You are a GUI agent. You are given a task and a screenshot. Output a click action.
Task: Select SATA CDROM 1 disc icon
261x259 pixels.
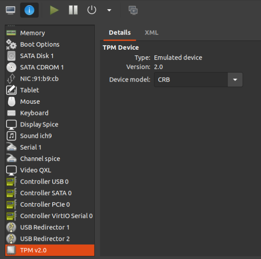[11, 67]
